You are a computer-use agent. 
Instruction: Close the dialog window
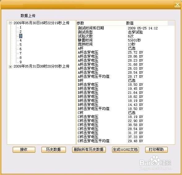[x=177, y=5]
